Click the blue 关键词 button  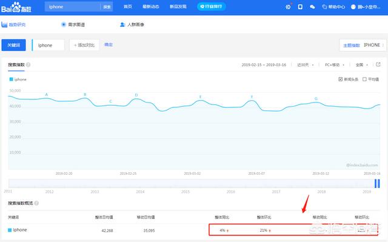pos(13,45)
